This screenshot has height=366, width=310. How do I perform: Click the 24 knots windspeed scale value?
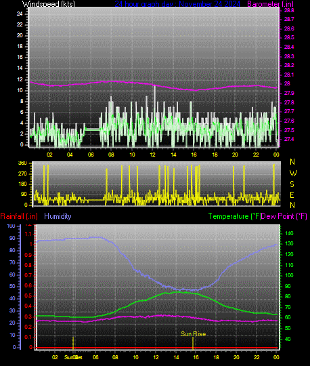[20, 14]
